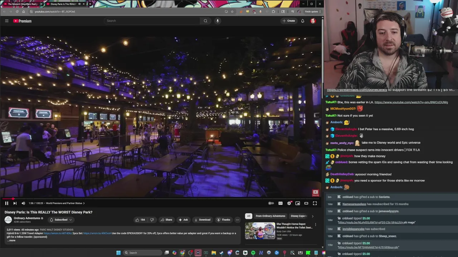Dislike the video
The height and width of the screenshot is (257, 458).
coord(152,220)
